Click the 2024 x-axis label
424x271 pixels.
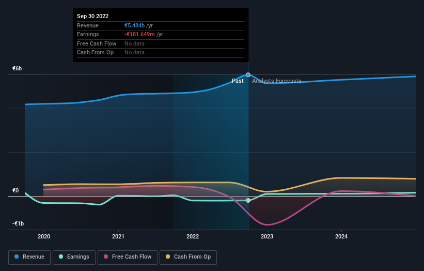point(341,236)
